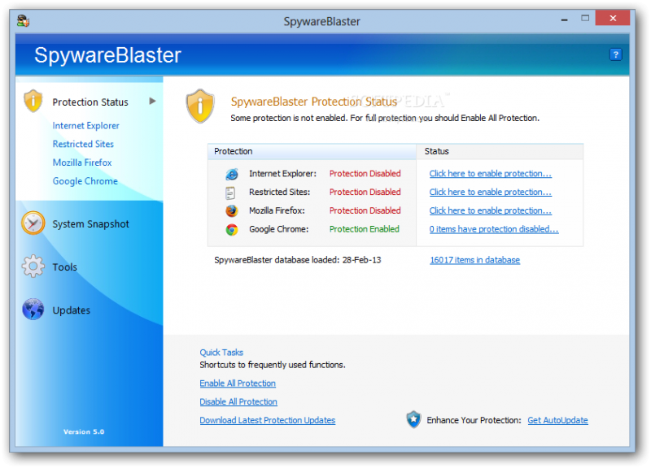This screenshot has height=468, width=651.
Task: Click Disable All Protection link
Action: 238,401
